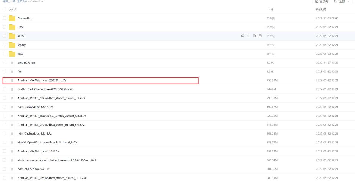Open the legacy folder icon
Viewport: 355px width, 181px height.
click(12, 45)
